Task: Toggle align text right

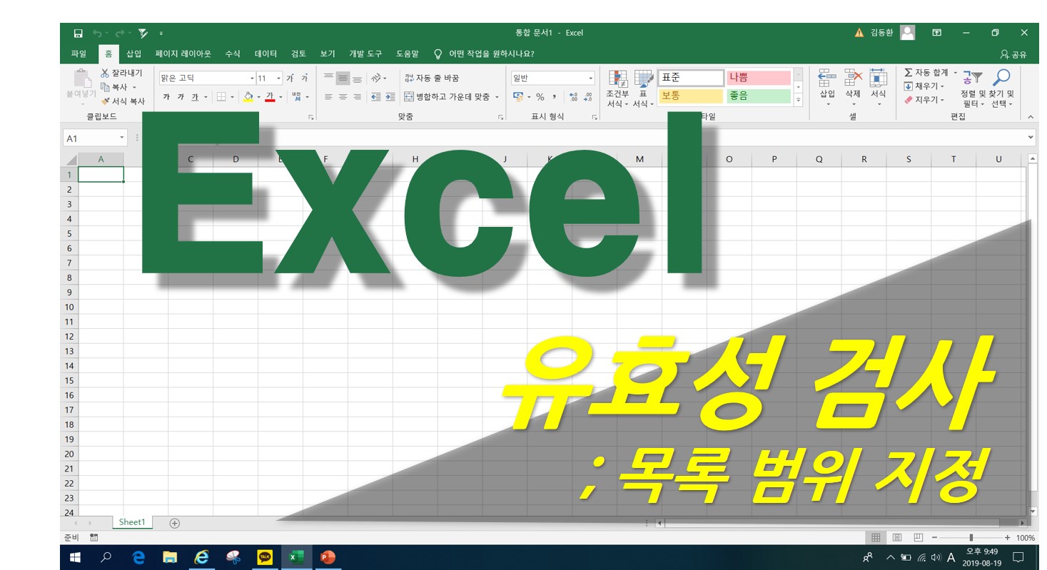Action: coord(357,97)
